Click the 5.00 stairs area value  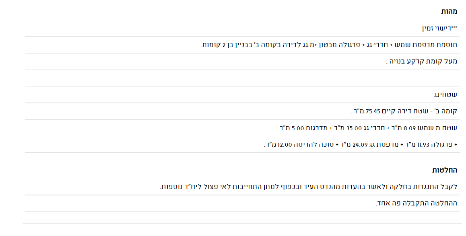tap(297, 128)
